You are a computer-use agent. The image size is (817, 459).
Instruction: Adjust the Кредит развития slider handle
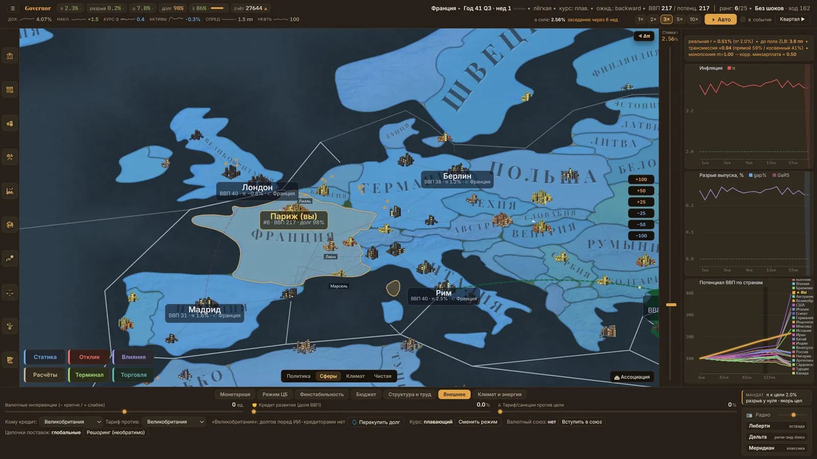click(254, 412)
